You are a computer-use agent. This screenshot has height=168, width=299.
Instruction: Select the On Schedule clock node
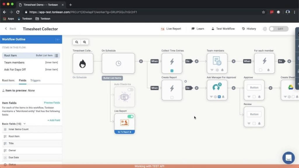[118, 63]
